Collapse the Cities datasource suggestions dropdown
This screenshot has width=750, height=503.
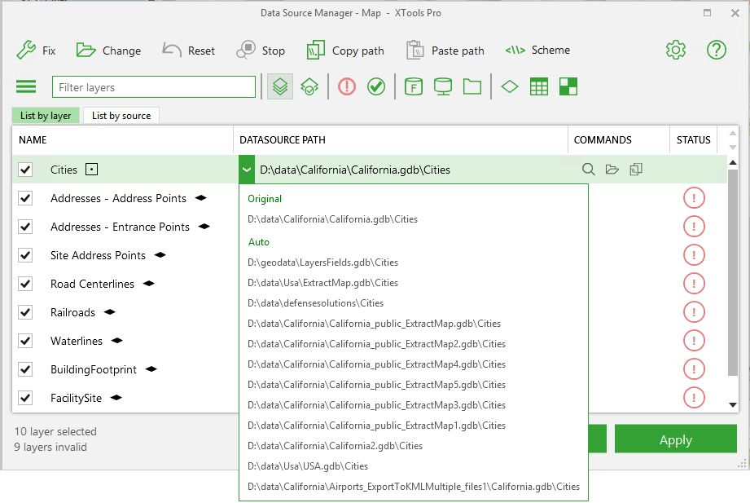[x=247, y=169]
